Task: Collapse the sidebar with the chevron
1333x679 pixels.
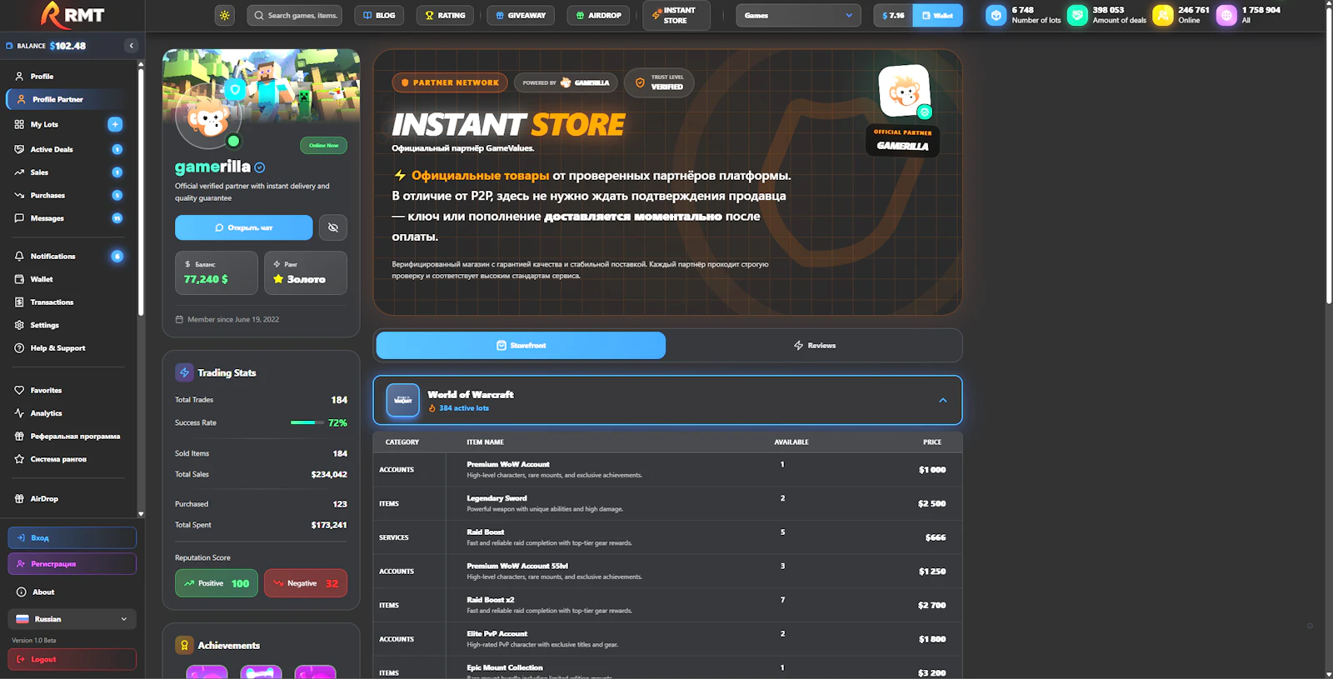Action: [131, 46]
